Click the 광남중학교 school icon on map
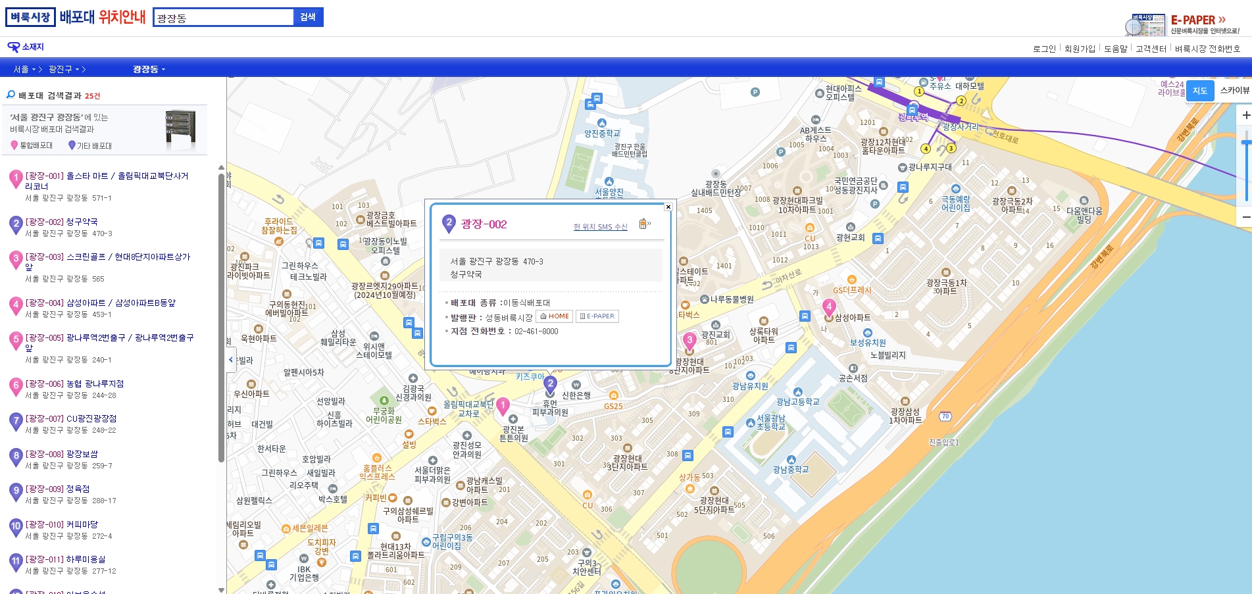 tap(791, 460)
